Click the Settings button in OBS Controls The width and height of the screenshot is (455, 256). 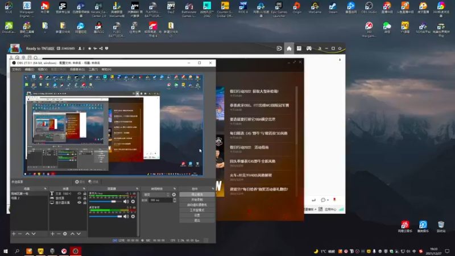197,215
